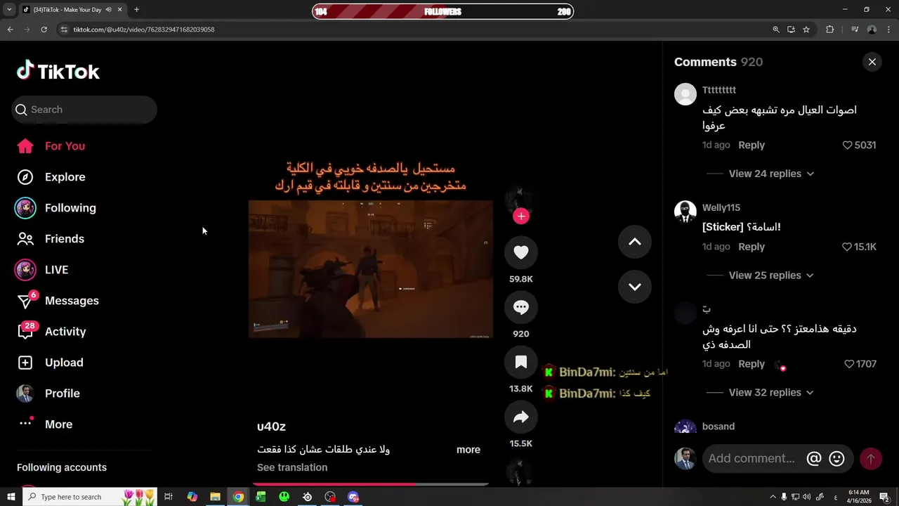This screenshot has height=506, width=899.
Task: Open creator u40z's name link
Action: [x=271, y=427]
